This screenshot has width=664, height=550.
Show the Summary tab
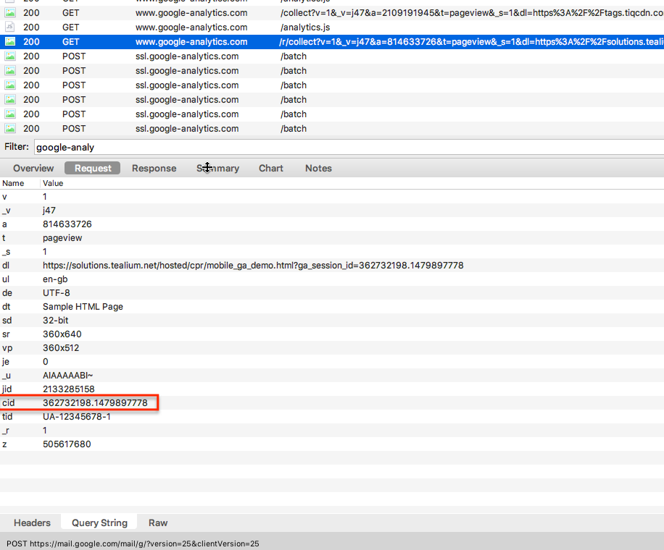click(x=217, y=168)
